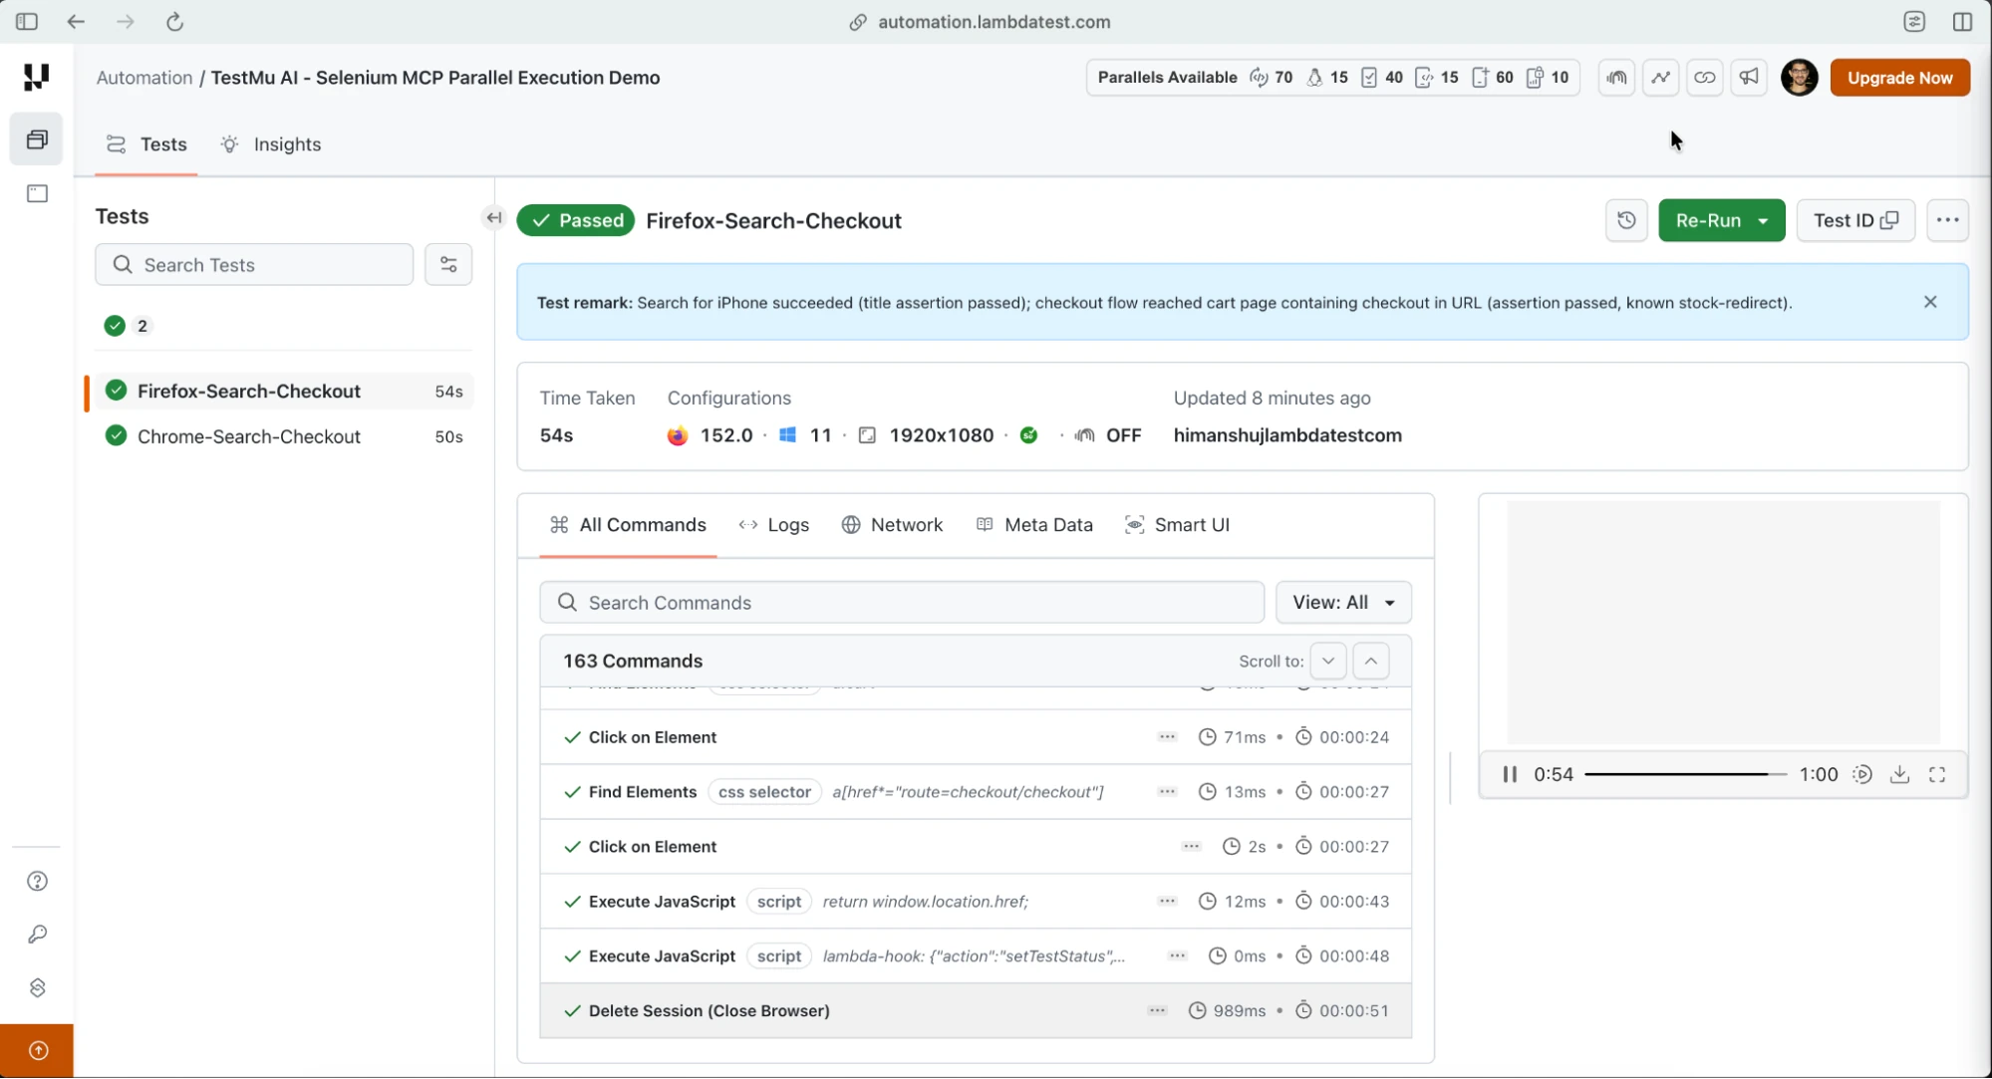Open the Smart UI tab
This screenshot has width=1992, height=1079.
tap(1177, 525)
